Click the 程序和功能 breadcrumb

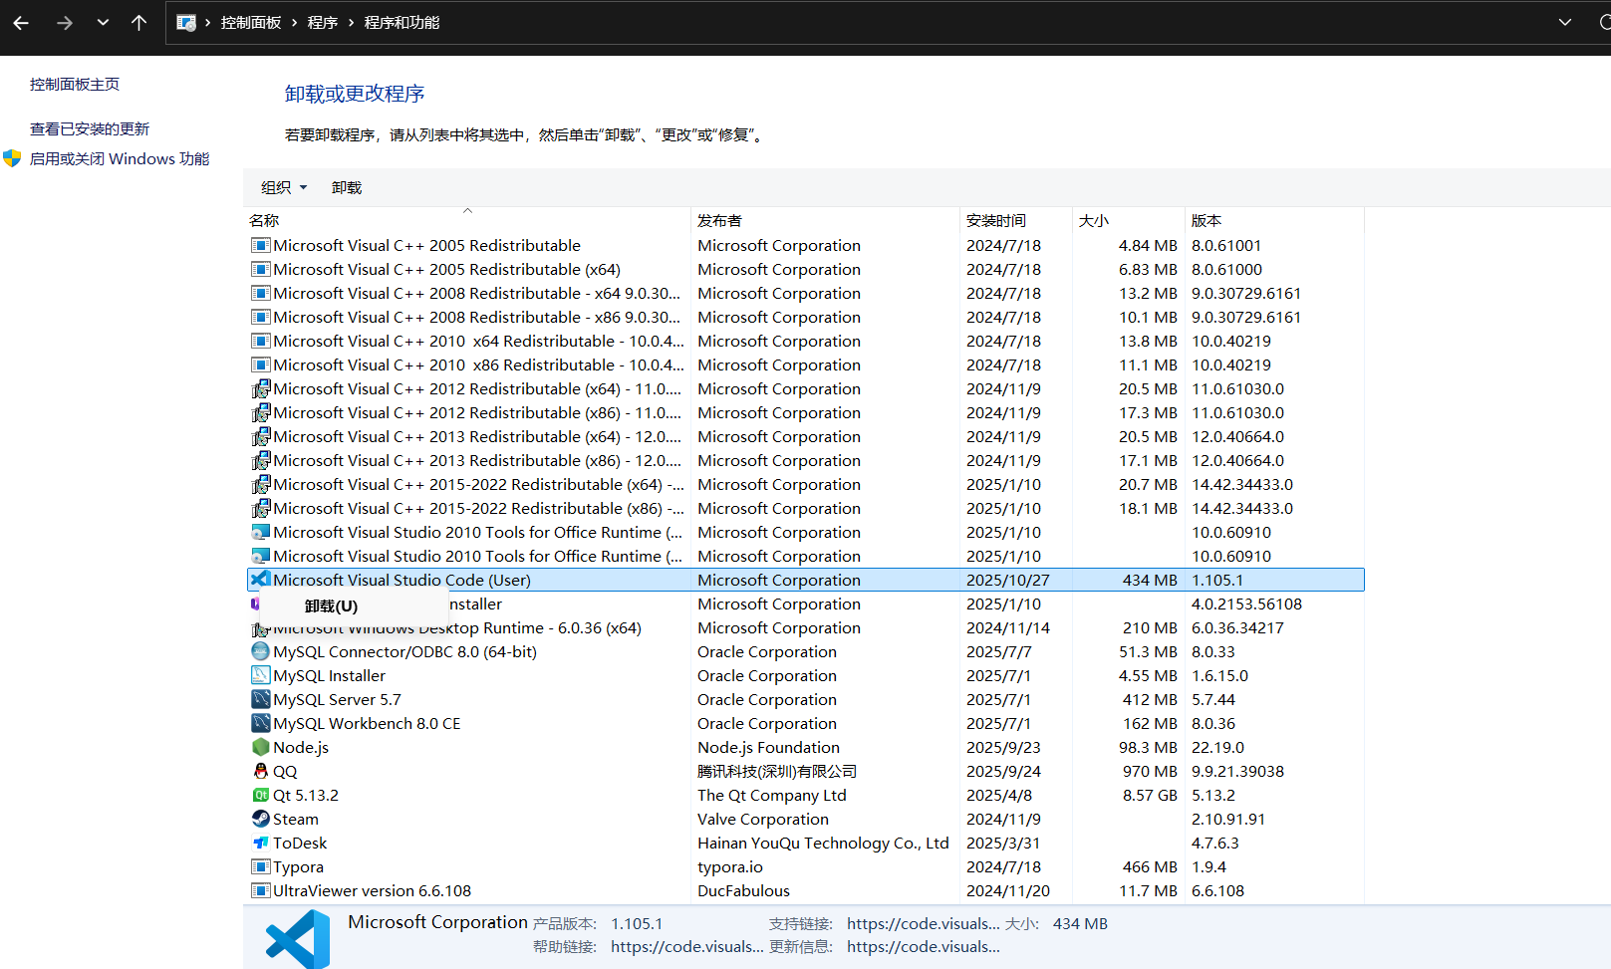coord(402,22)
